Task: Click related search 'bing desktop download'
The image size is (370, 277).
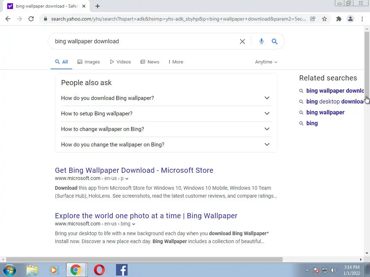Action: (335, 101)
